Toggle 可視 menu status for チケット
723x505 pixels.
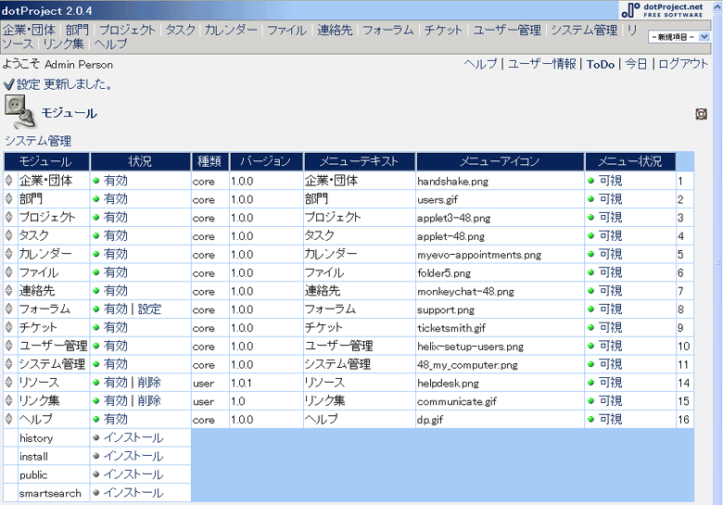tap(611, 327)
